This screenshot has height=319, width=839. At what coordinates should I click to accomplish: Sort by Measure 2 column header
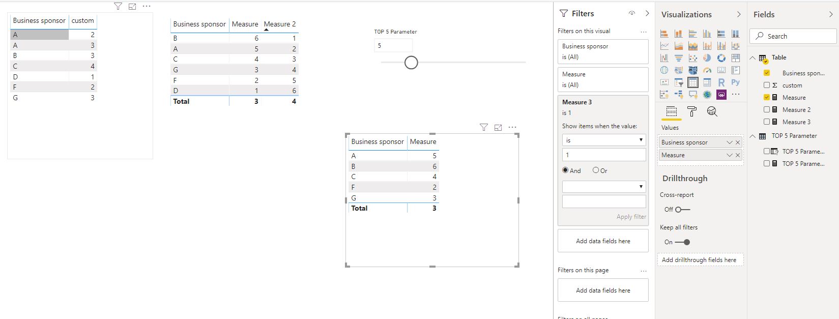click(279, 24)
